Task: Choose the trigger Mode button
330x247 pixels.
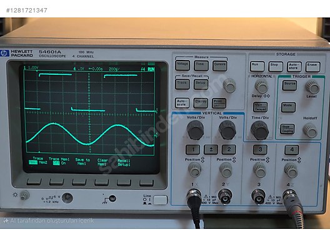Action: click(x=288, y=107)
